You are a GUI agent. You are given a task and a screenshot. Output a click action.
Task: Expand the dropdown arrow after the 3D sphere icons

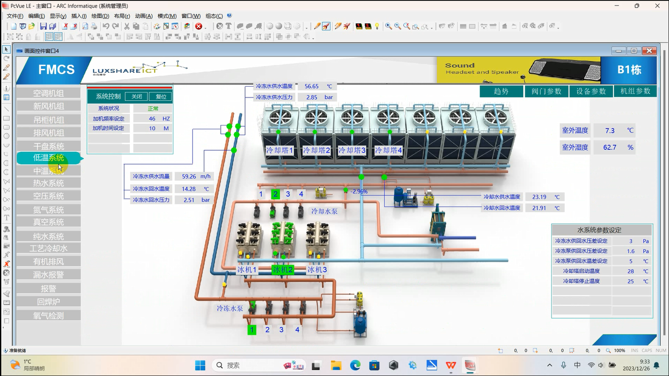coord(307,28)
